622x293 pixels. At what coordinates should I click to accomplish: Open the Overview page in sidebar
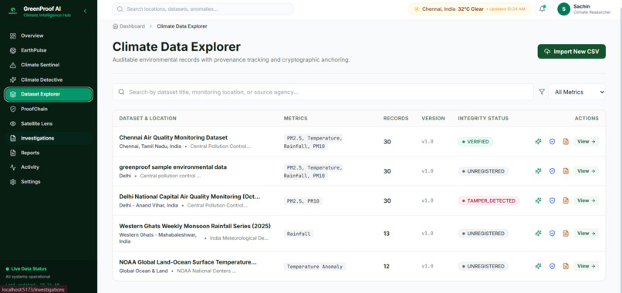[x=49, y=35]
